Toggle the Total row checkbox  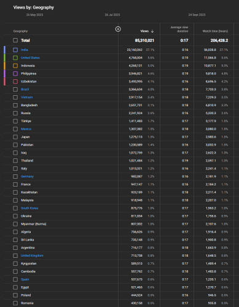(x=15, y=41)
